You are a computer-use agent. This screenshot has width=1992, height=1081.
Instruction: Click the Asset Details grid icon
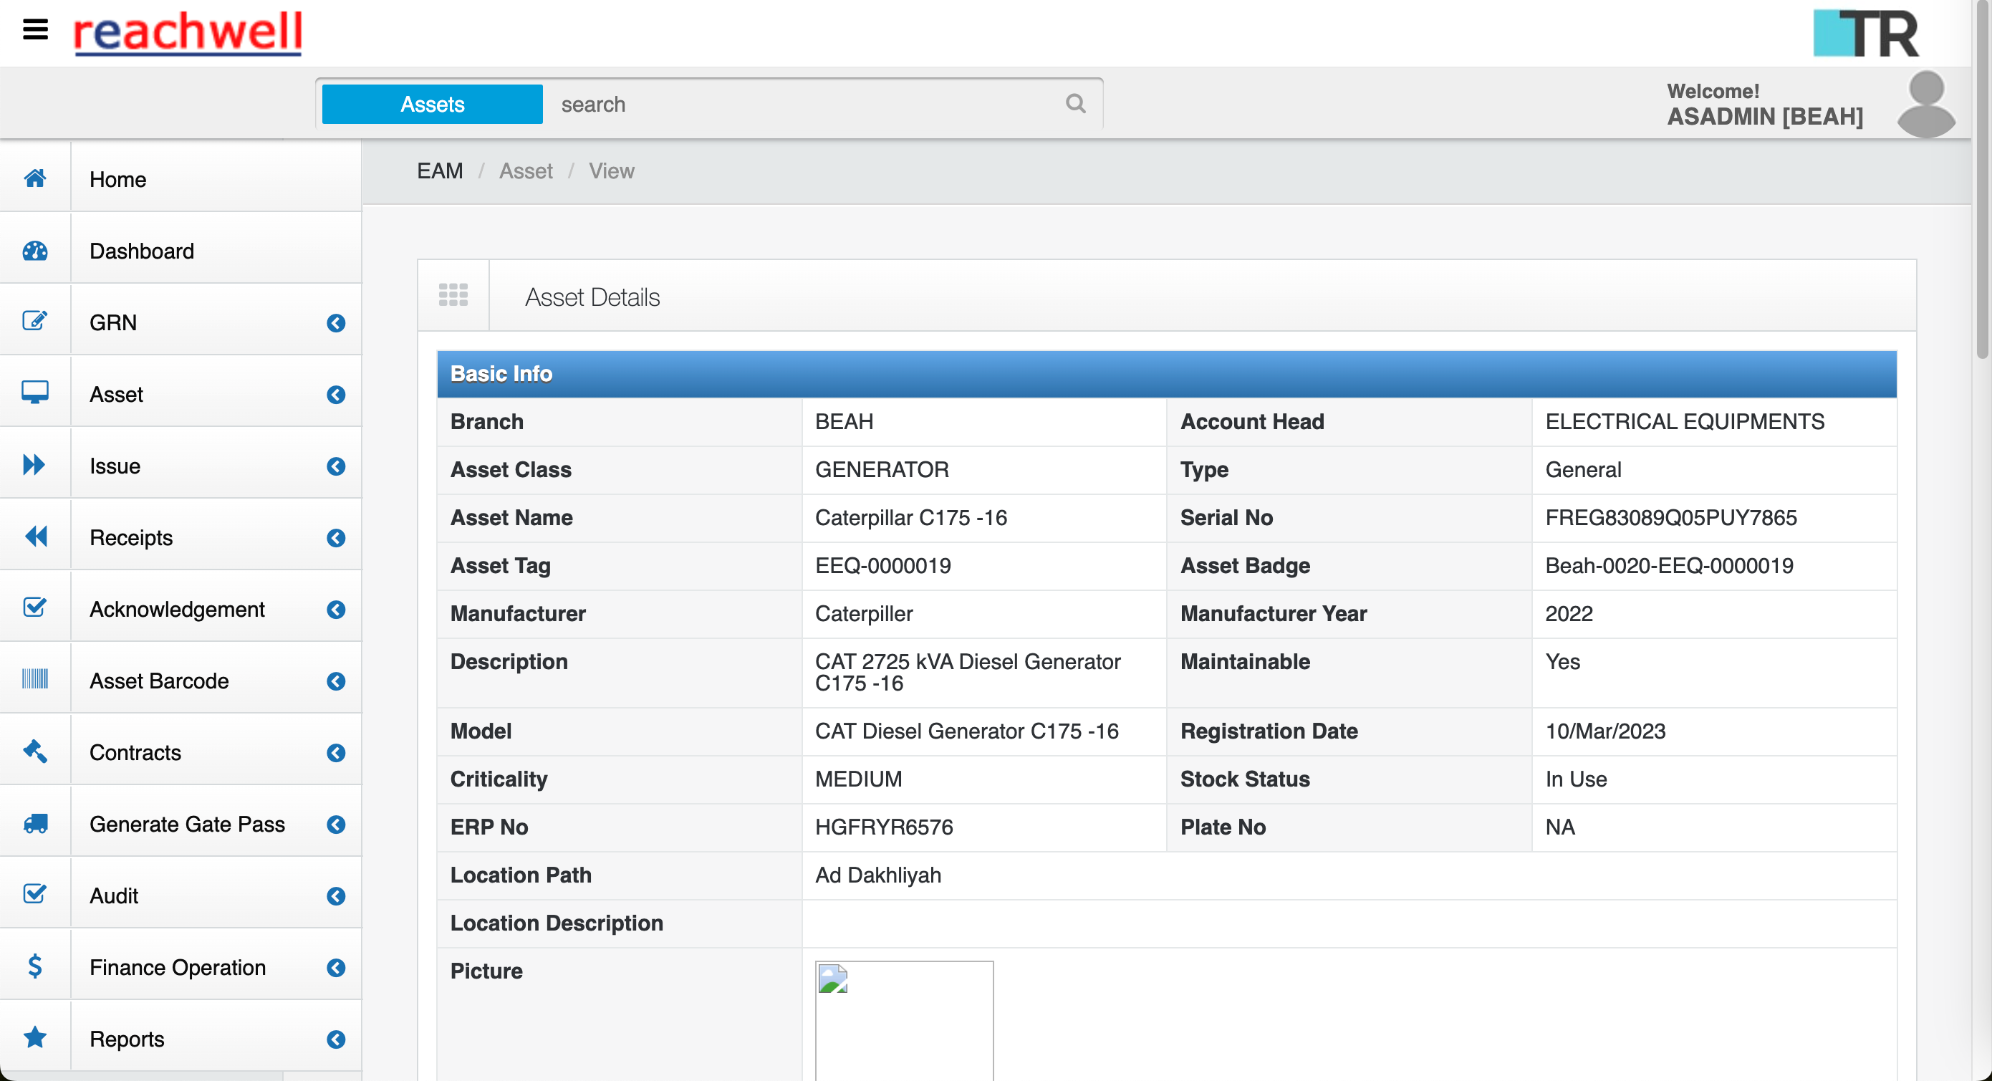click(453, 294)
